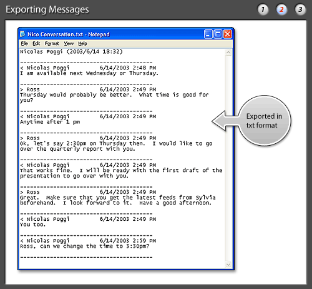Select the highlighted step 2 button
Image resolution: width=312 pixels, height=289 pixels.
click(281, 9)
